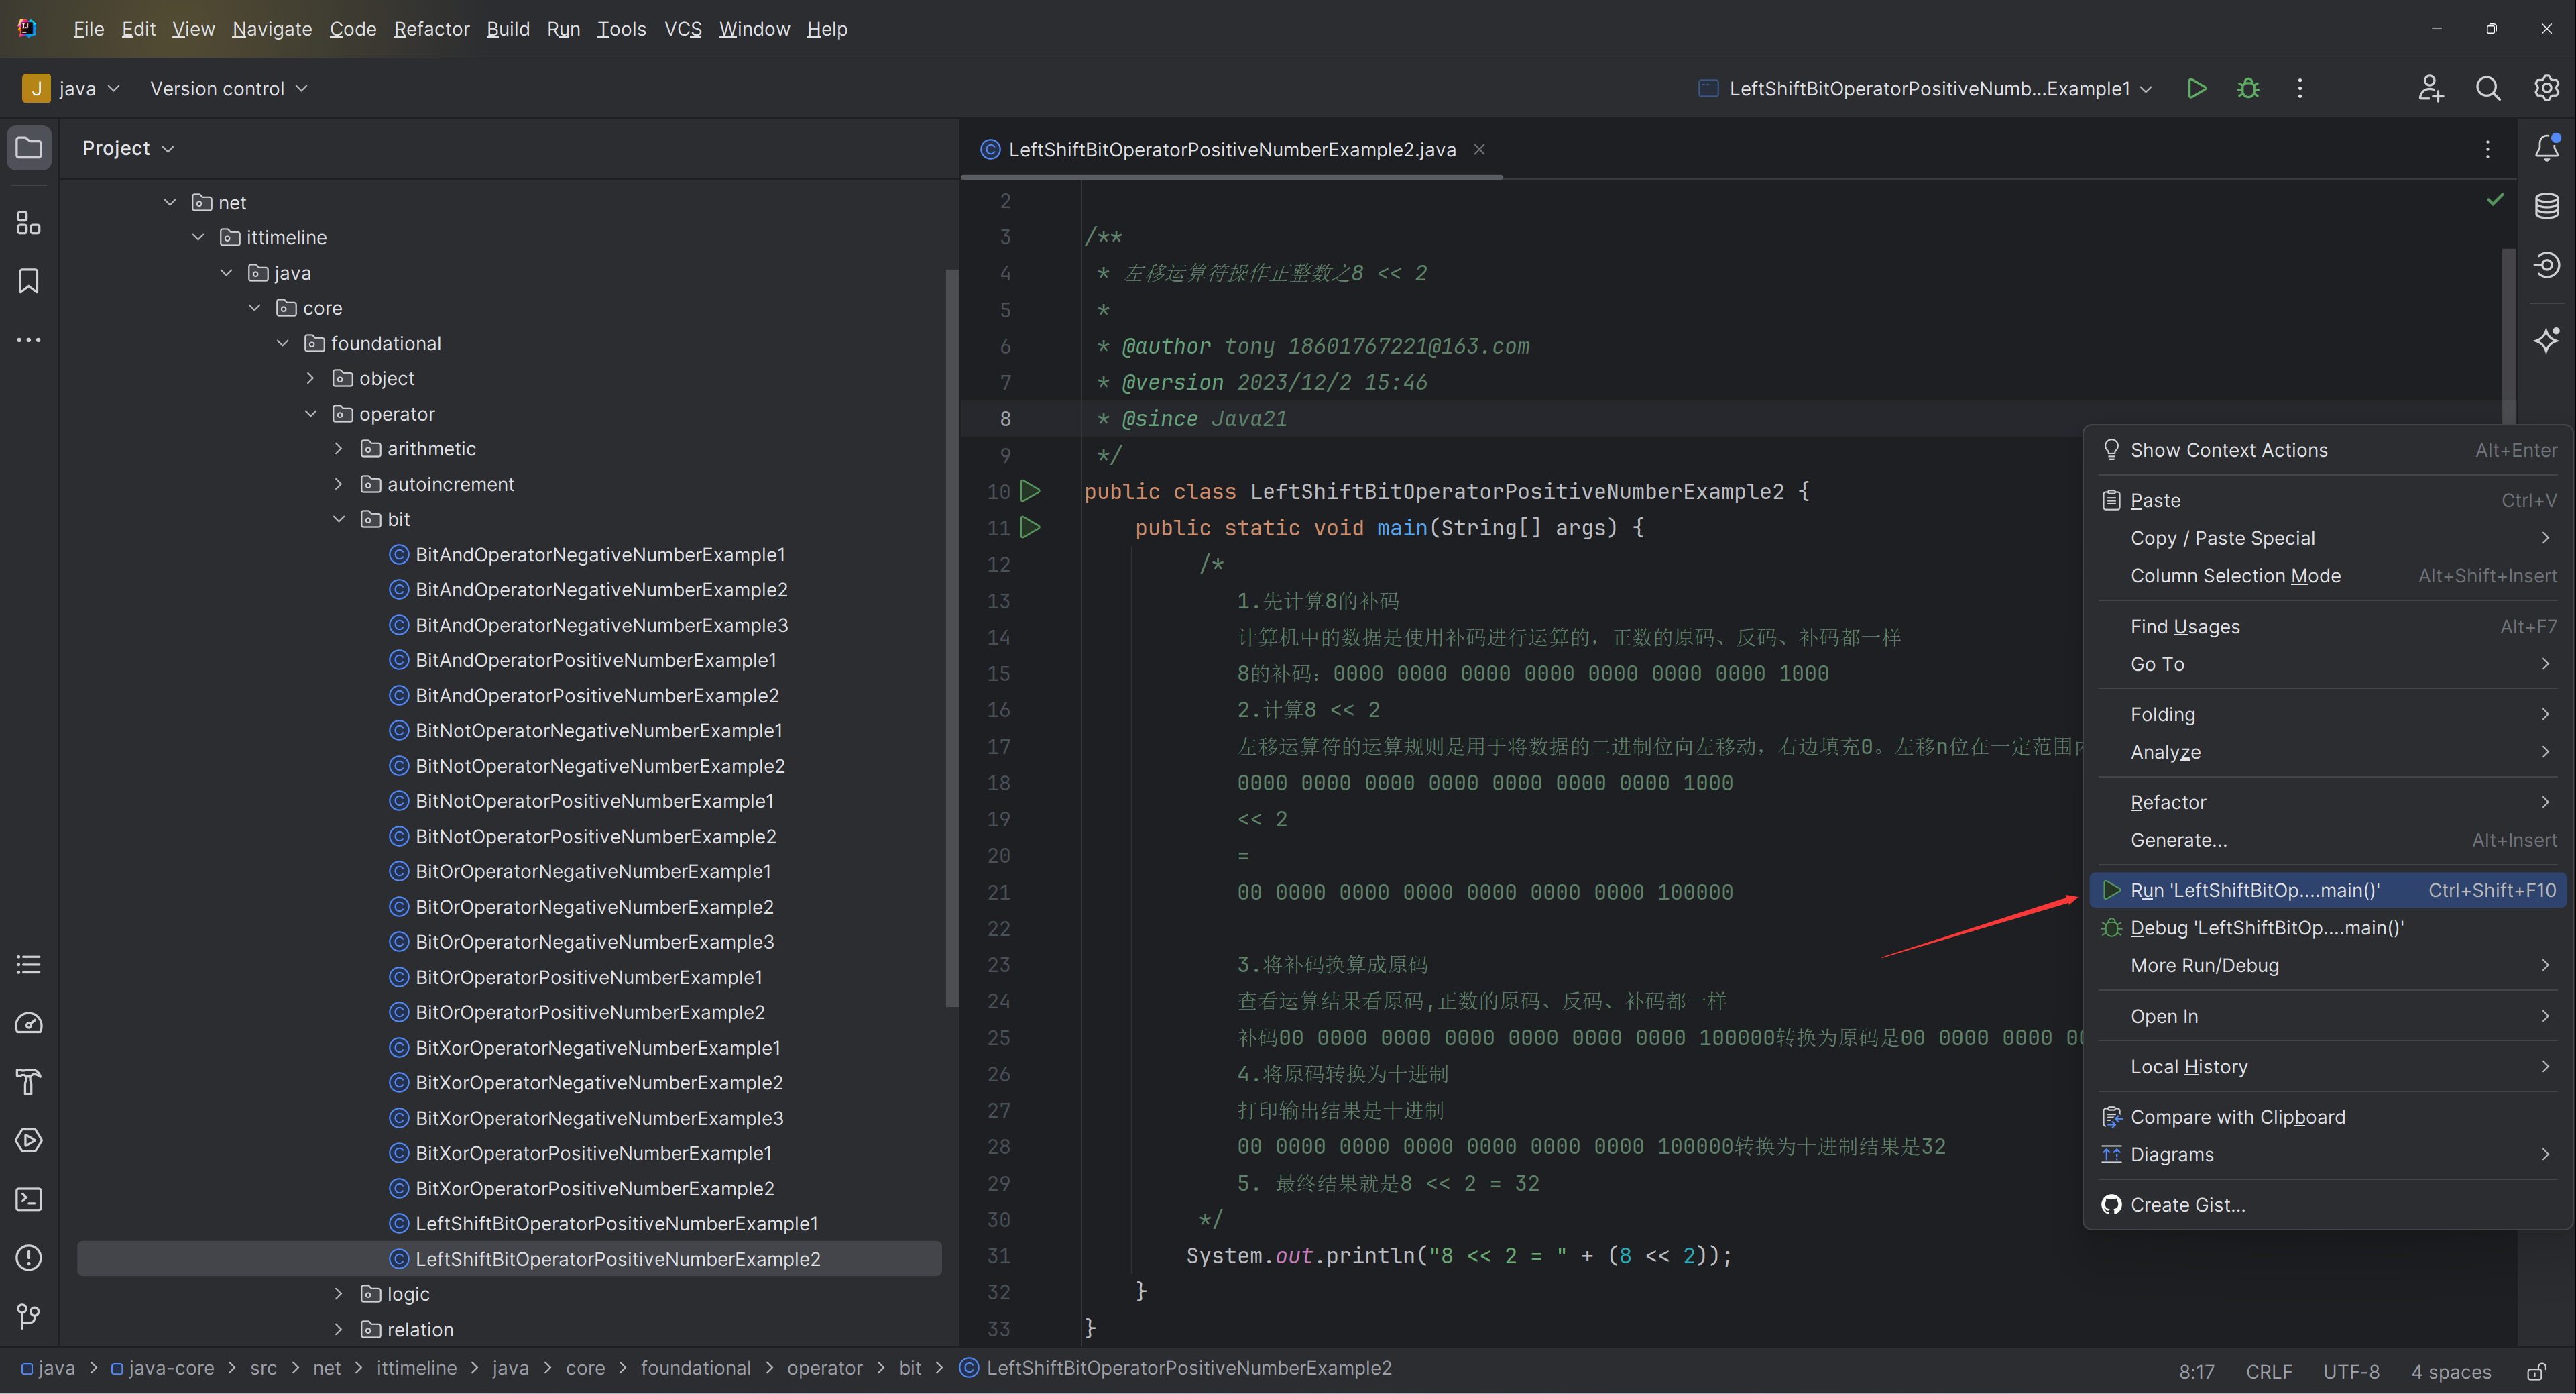Open the Project view dropdown
Viewport: 2576px width, 1394px height.
click(x=128, y=148)
